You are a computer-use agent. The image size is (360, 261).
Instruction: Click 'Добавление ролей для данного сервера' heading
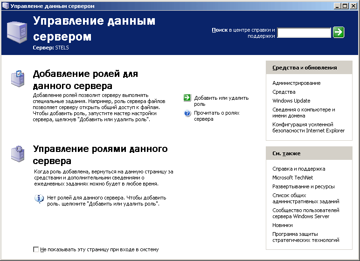pyautogui.click(x=85, y=80)
